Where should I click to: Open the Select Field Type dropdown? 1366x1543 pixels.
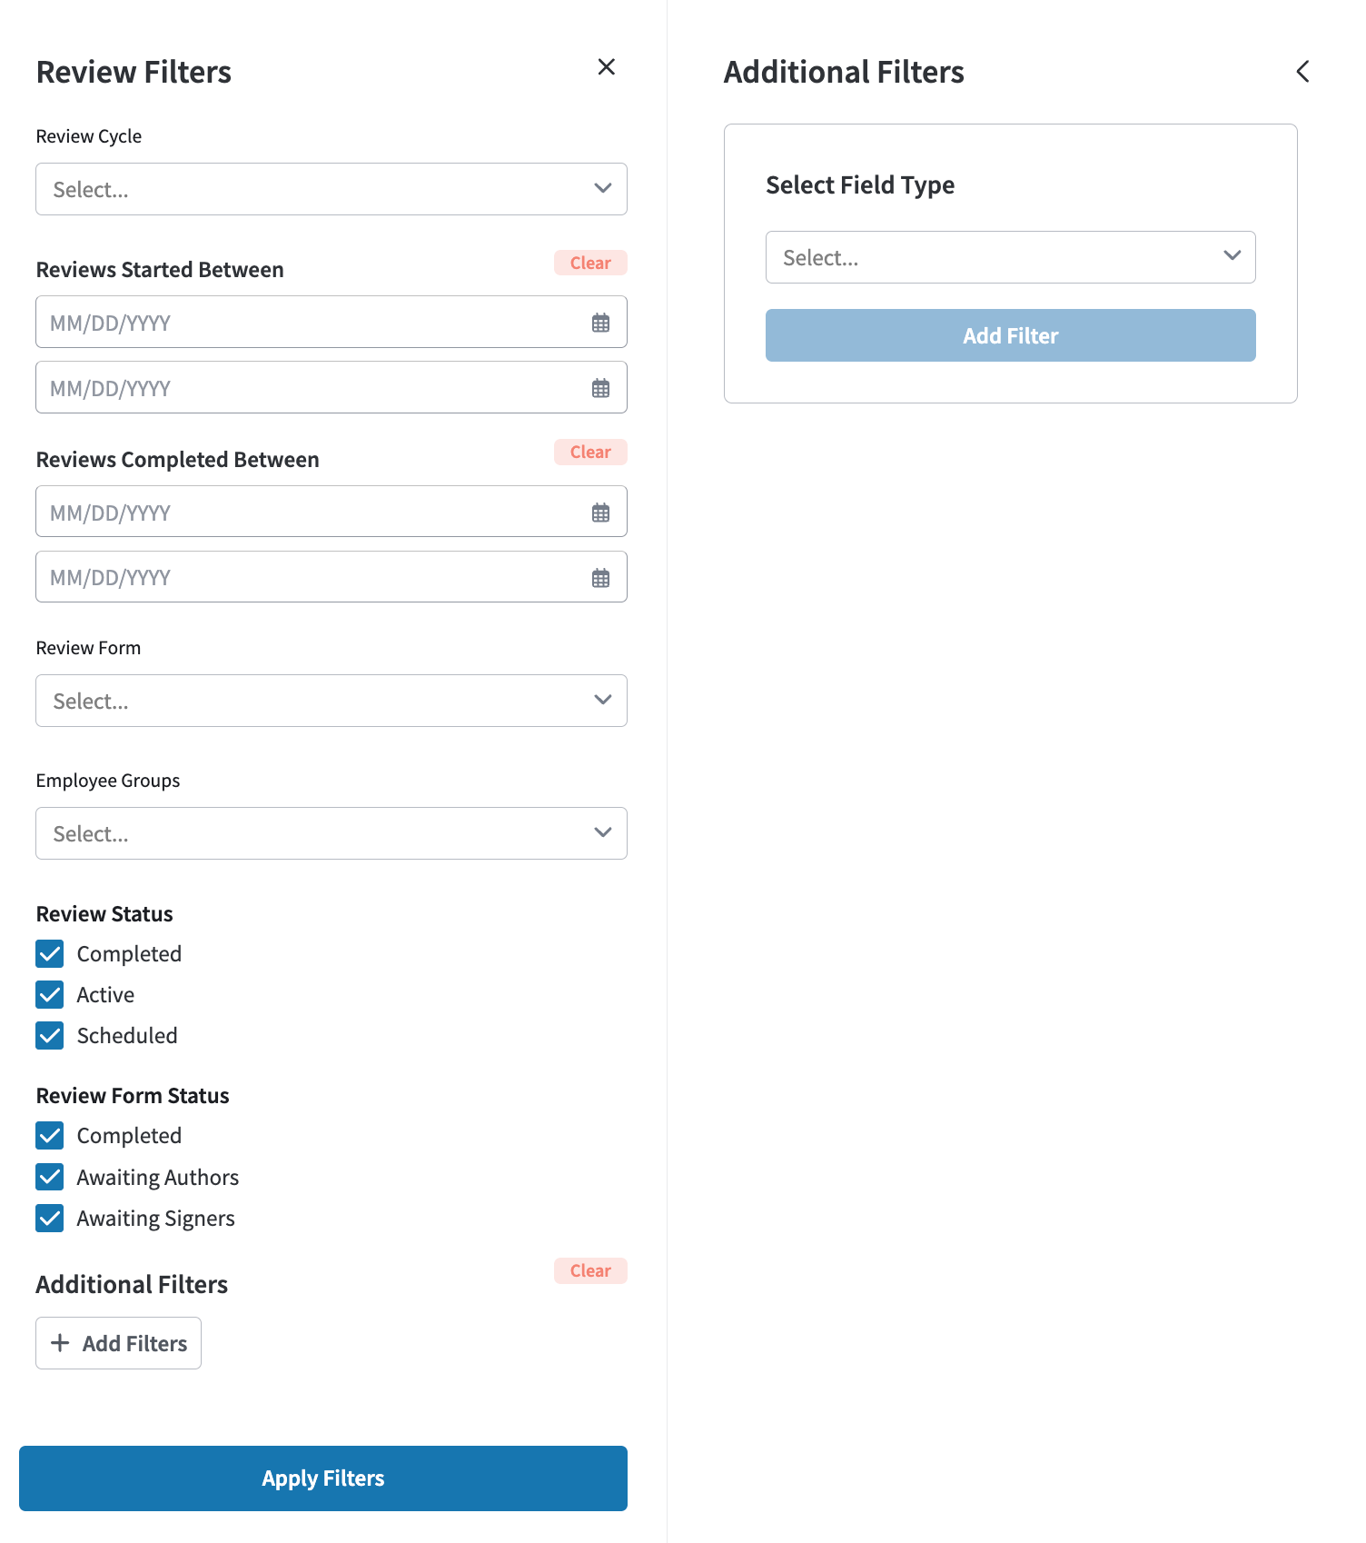pos(1011,257)
